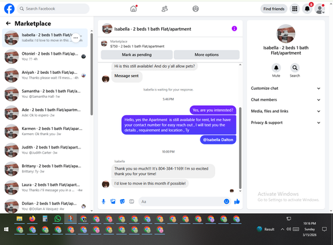Open Calculator from the taskbar
This screenshot has height=245, width=333.
45,219
